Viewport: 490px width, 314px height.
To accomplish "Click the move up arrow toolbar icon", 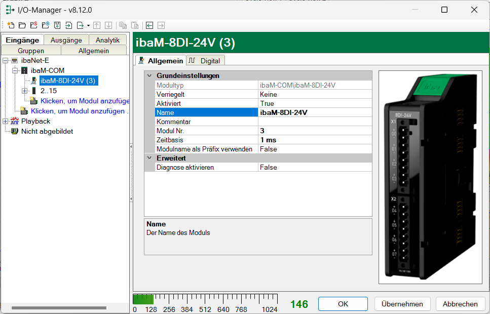I will pos(97,25).
